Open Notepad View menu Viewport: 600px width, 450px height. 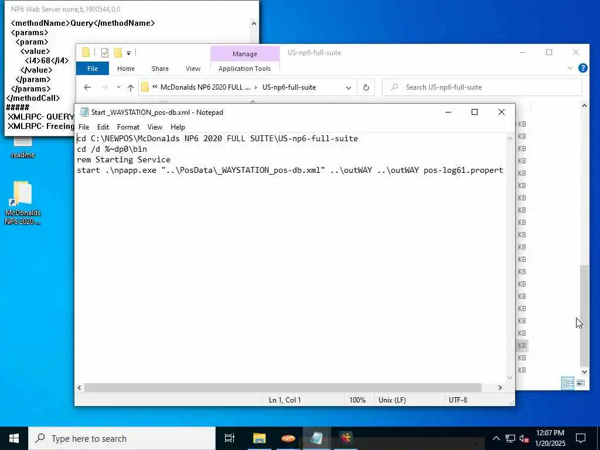click(x=155, y=127)
